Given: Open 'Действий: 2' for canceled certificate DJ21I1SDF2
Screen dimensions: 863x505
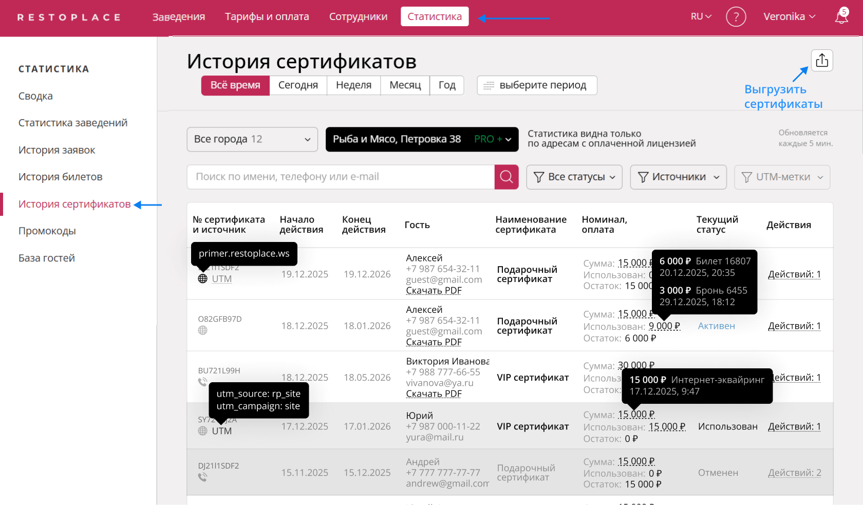Looking at the screenshot, I should coord(794,472).
